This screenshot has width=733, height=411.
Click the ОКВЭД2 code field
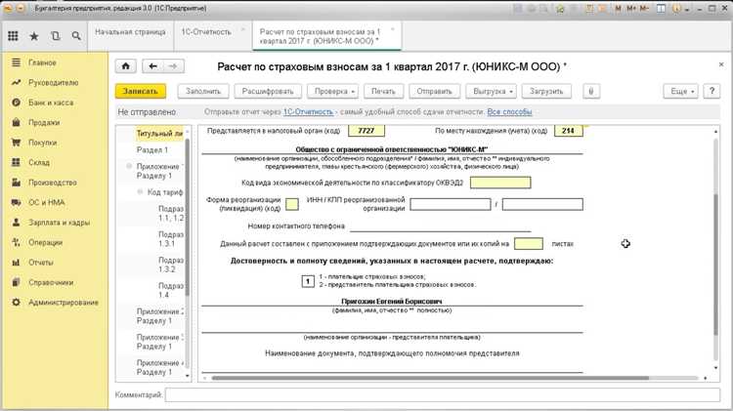tap(500, 183)
